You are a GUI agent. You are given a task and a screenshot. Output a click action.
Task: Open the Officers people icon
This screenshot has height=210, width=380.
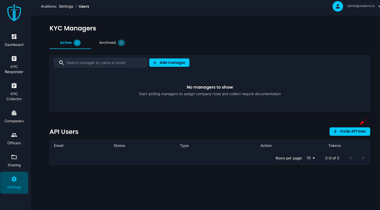coord(14,135)
